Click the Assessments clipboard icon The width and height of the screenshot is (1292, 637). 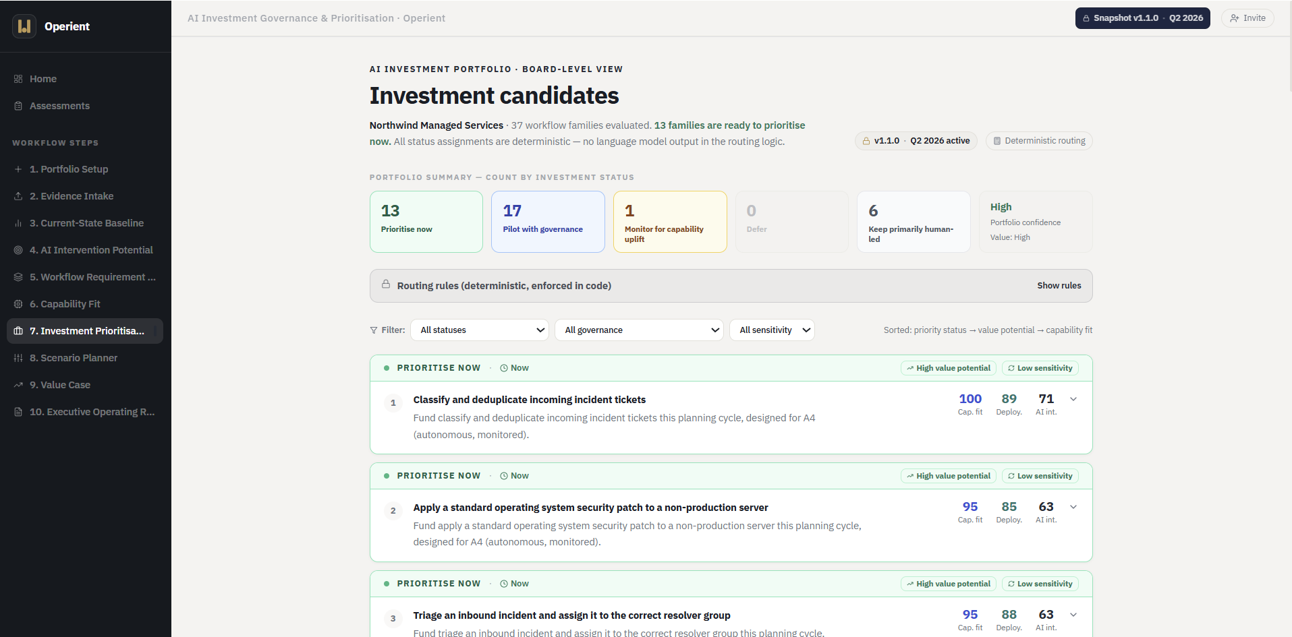(18, 106)
